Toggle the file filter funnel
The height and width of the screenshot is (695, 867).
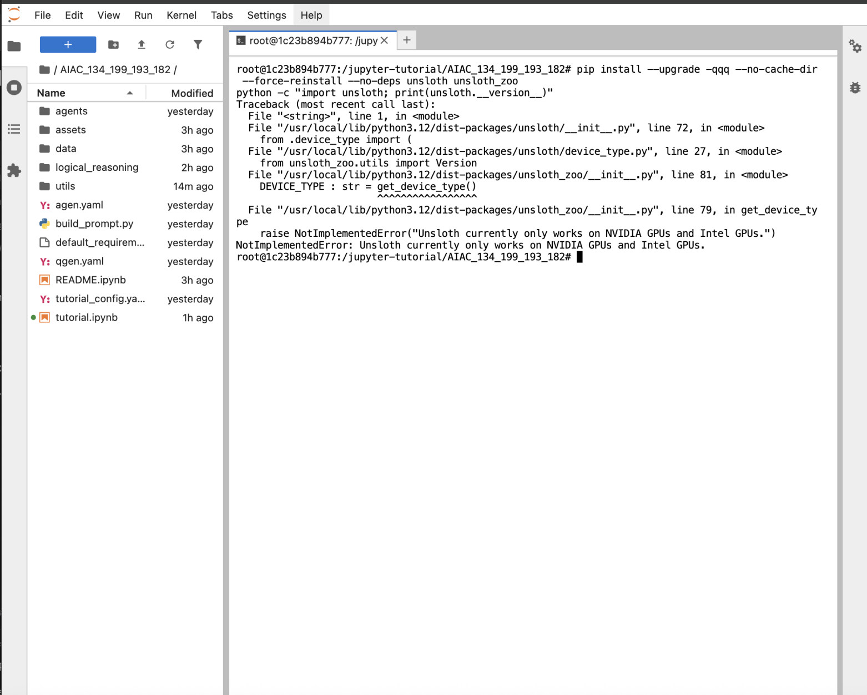coord(198,44)
